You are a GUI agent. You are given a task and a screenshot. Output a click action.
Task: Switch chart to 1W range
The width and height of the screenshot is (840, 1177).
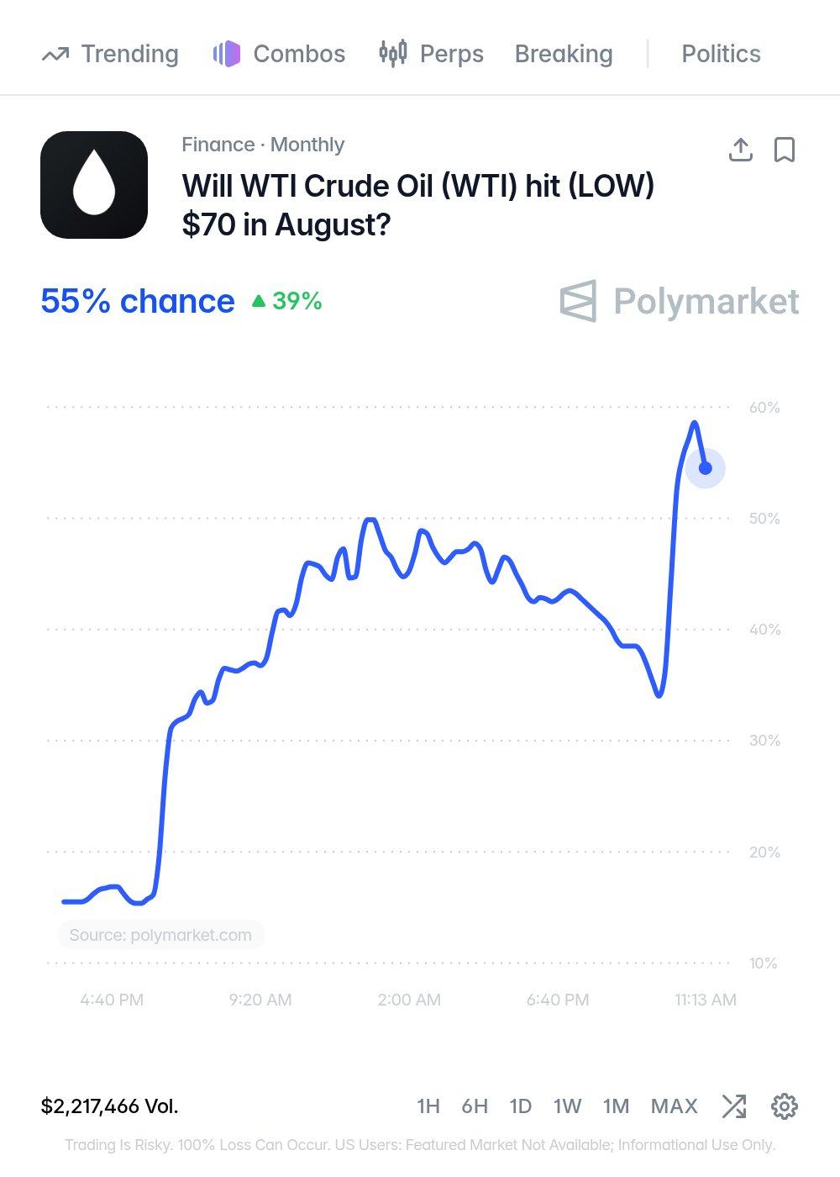567,1106
